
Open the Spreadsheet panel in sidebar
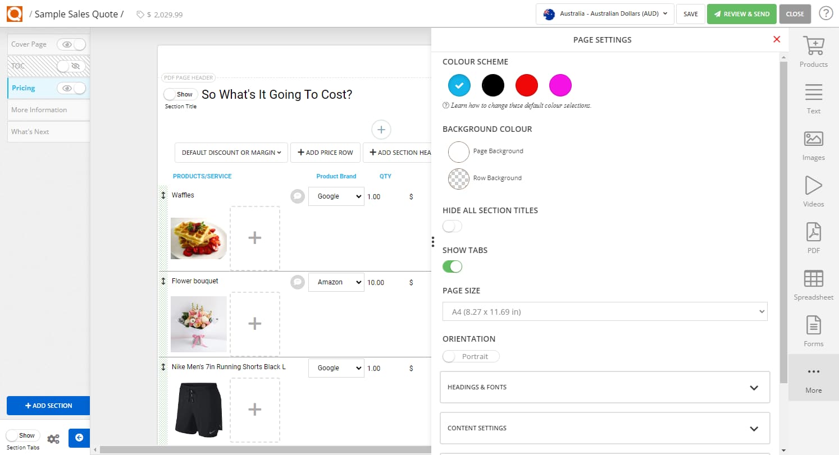[813, 279]
